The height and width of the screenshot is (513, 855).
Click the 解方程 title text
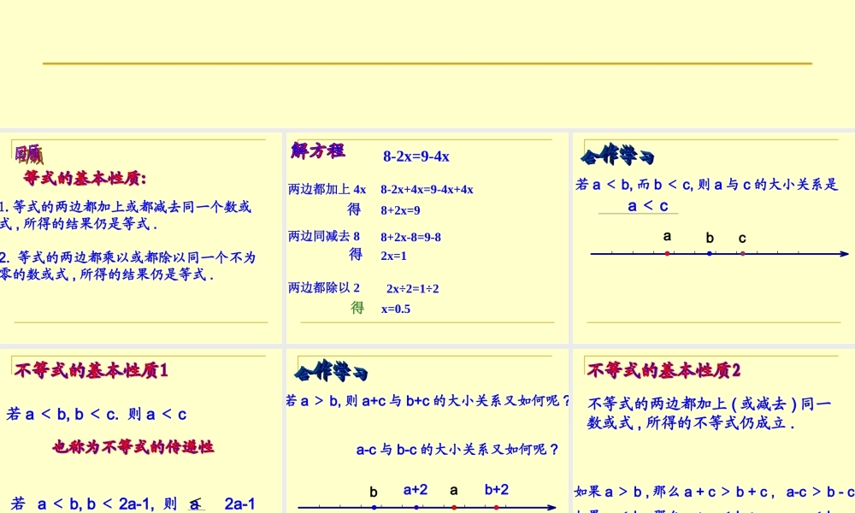pyautogui.click(x=317, y=150)
